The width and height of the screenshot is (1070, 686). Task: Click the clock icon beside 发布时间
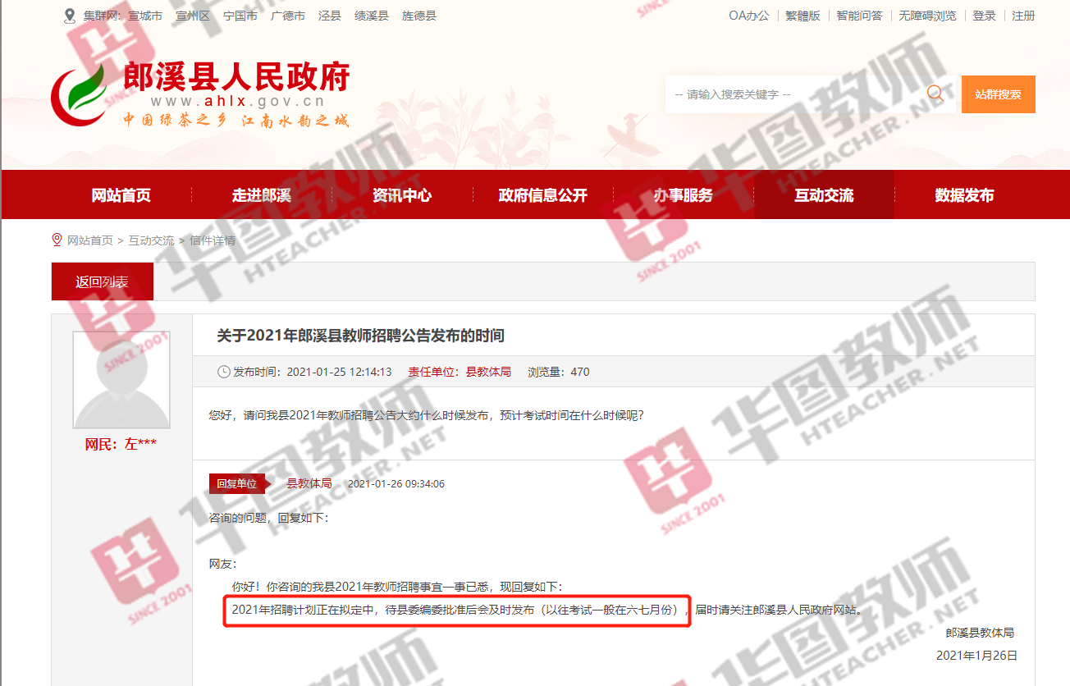tap(223, 372)
